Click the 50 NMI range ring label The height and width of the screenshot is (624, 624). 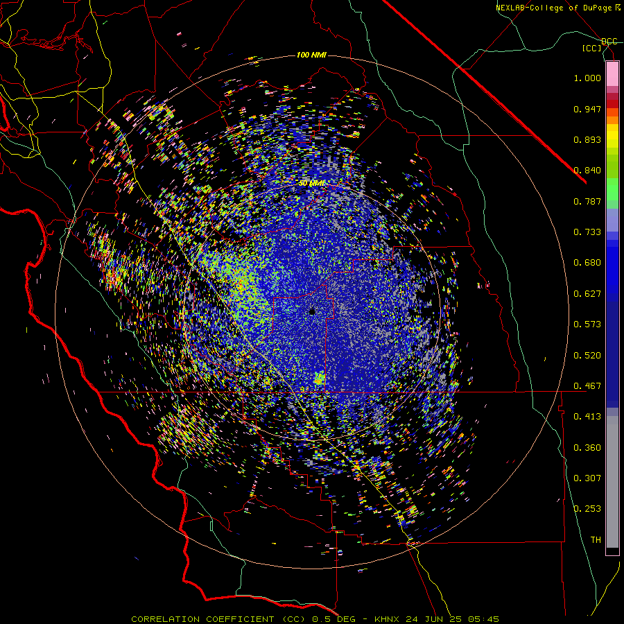click(311, 184)
